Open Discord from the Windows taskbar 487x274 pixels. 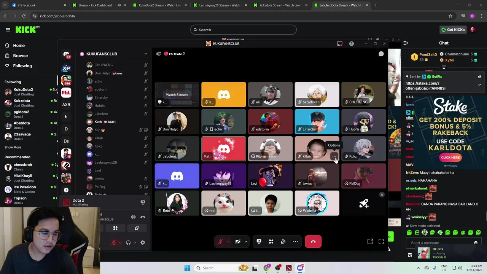(x=300, y=268)
